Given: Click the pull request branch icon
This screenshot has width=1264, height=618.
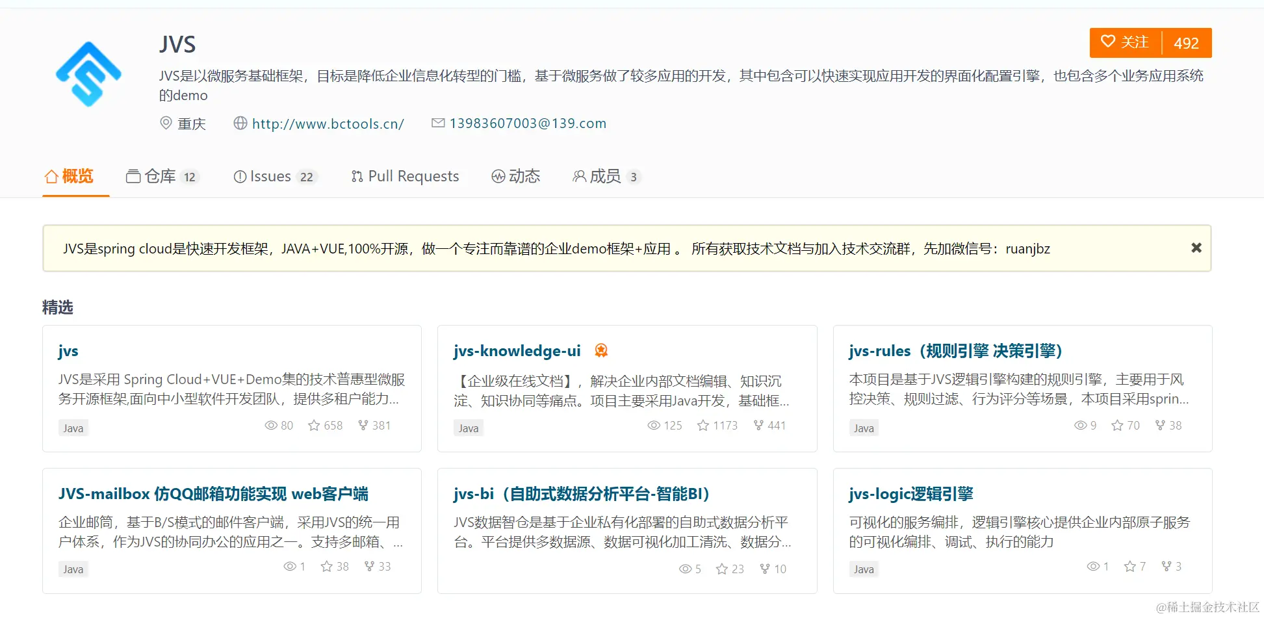Looking at the screenshot, I should click(x=357, y=177).
